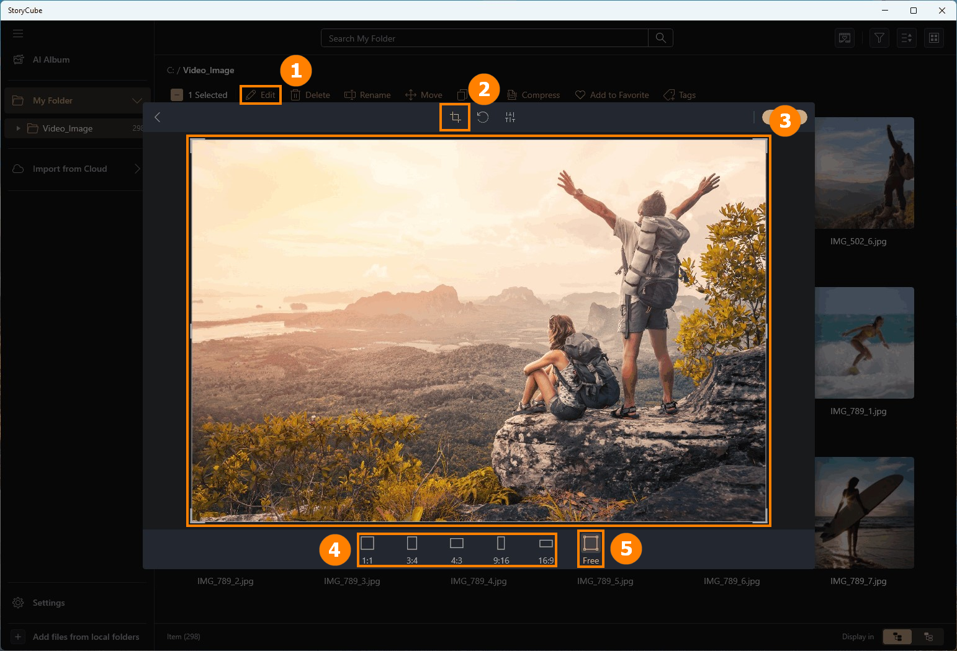This screenshot has width=957, height=651.
Task: Select the 16:9 crop ratio
Action: click(546, 550)
